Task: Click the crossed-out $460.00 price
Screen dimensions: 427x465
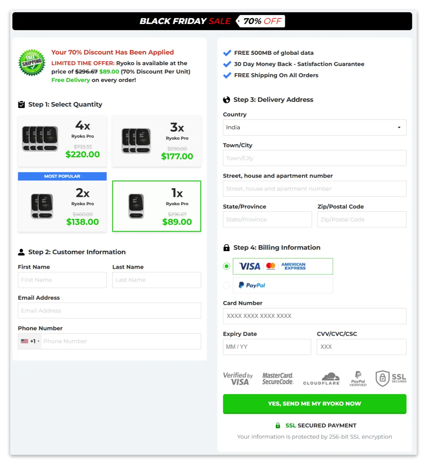Action: click(83, 214)
